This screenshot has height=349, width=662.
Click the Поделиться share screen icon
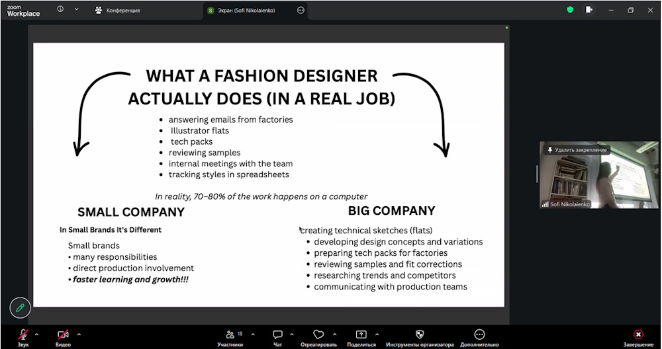pos(361,335)
